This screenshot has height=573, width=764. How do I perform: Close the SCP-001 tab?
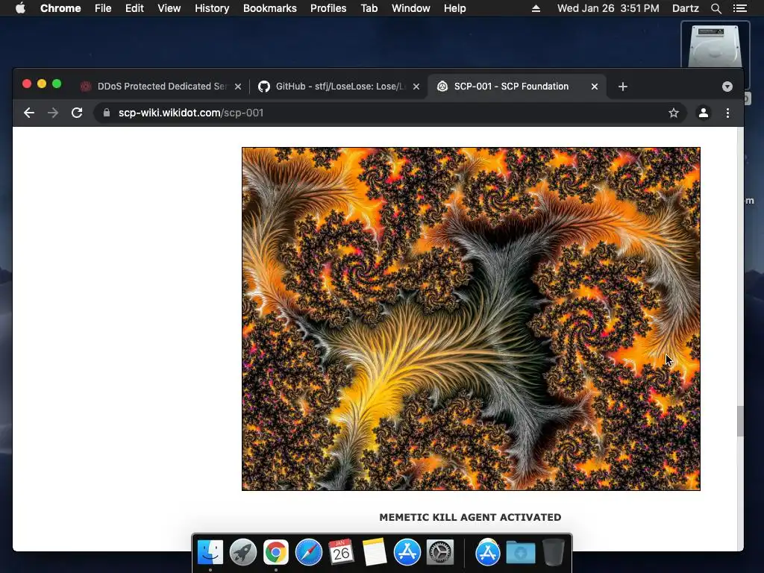595,87
